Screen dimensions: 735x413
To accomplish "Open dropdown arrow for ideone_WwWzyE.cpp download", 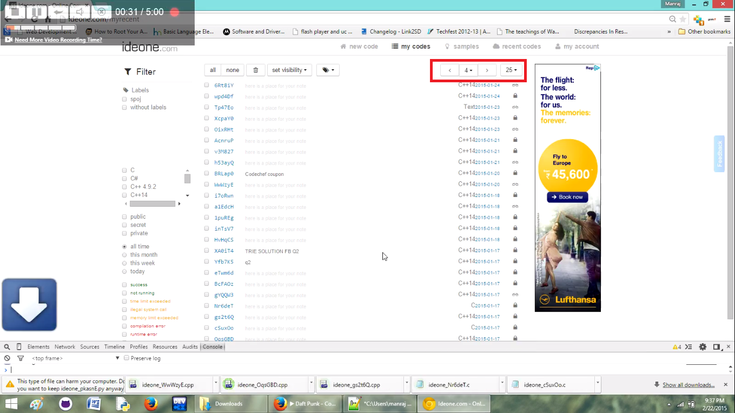I will (x=216, y=383).
